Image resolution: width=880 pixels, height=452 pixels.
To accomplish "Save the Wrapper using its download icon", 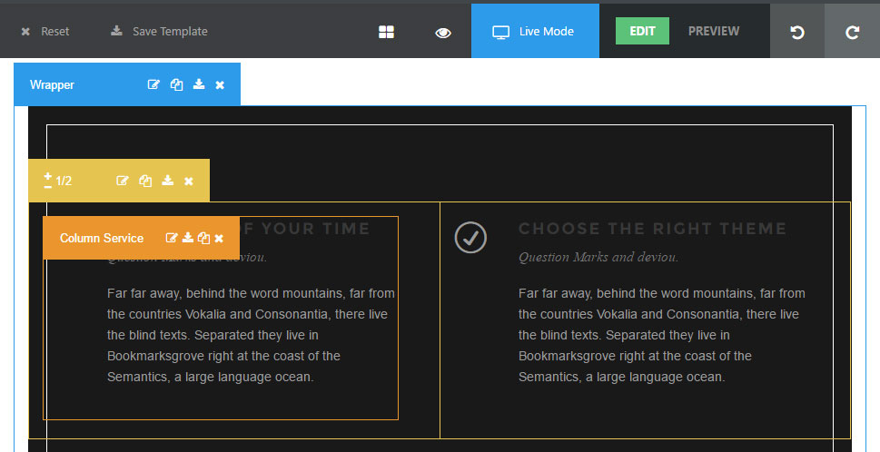I will point(199,84).
